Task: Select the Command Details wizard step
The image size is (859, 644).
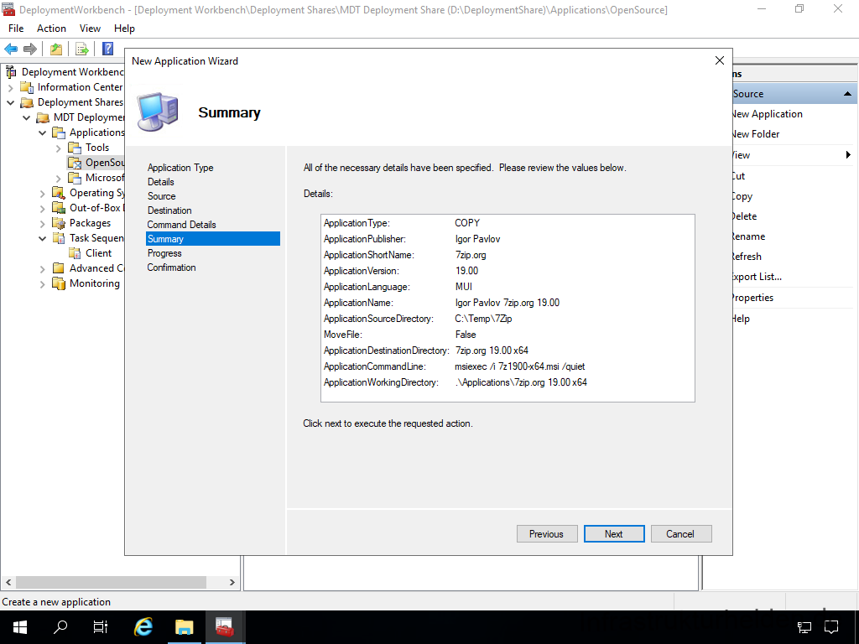Action: [181, 225]
